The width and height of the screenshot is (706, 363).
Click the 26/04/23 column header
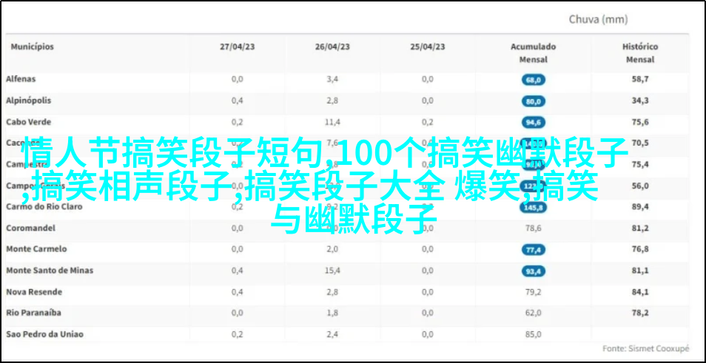coord(332,47)
